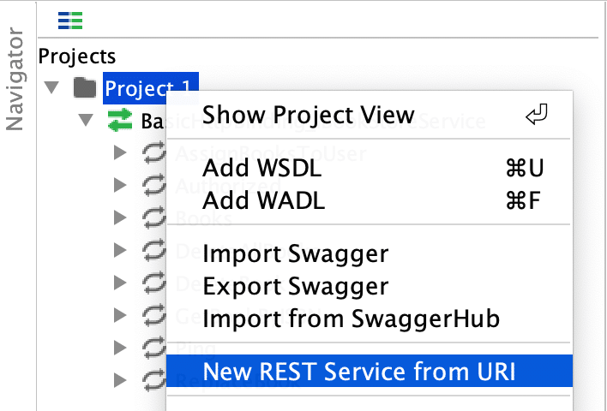Viewport: 607px width, 411px height.
Task: Click the Authorized resource icon
Action: (x=152, y=186)
